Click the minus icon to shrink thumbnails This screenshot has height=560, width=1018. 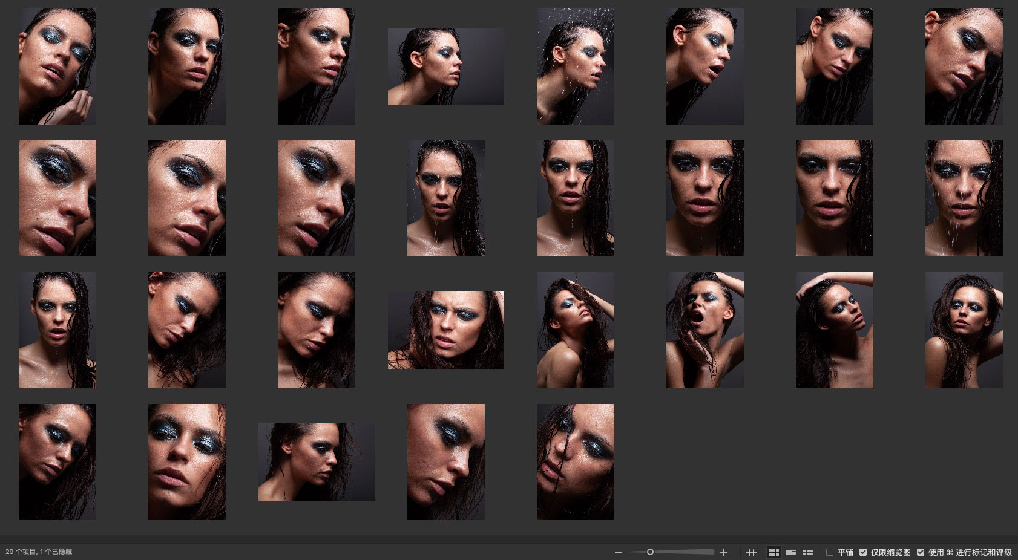pos(618,552)
